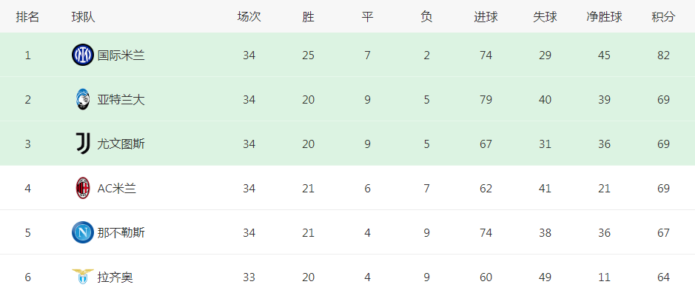Open the 拉齐奥 team link
Screen dimensions: 695x293
pos(115,277)
